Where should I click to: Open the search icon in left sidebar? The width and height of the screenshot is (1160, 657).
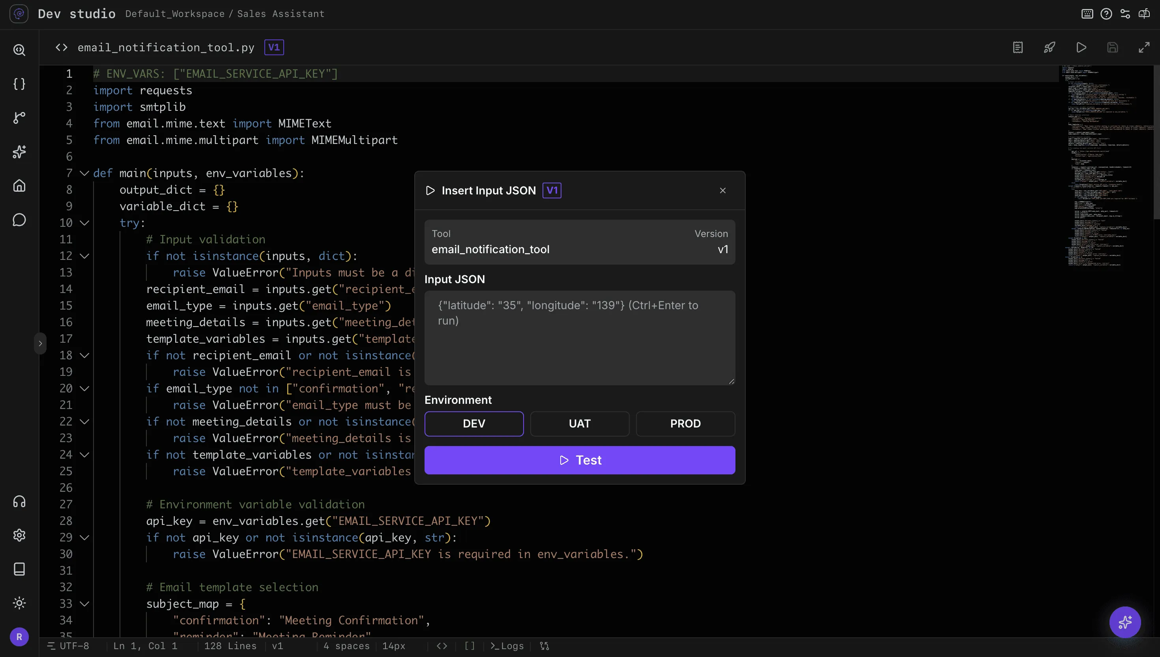point(19,50)
